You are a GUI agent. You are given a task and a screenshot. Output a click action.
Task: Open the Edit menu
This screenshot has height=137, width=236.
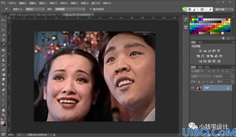click(22, 3)
